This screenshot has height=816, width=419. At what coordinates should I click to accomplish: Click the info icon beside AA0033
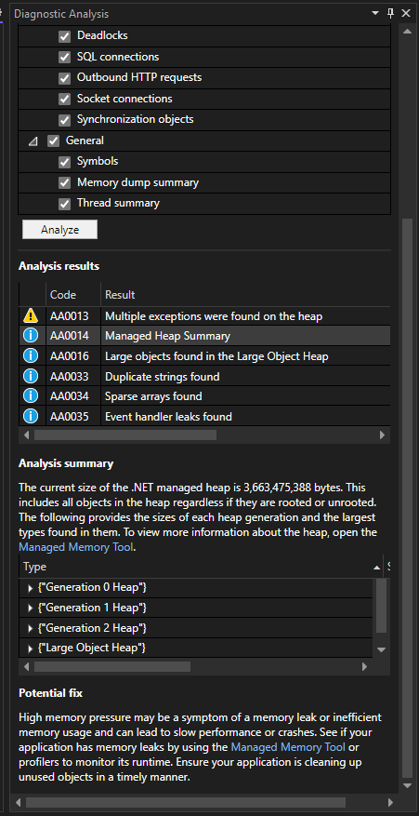point(31,376)
